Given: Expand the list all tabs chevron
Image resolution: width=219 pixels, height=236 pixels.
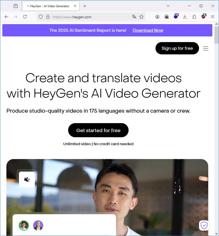Looking at the screenshot, I should 168,6.
